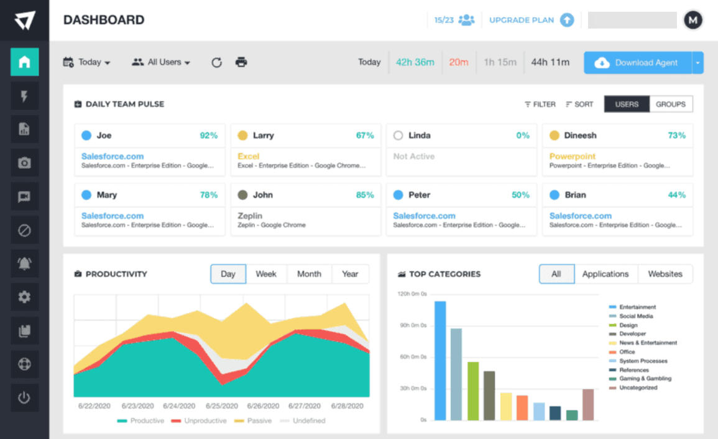Open the Download Agent dropdown arrow
This screenshot has width=718, height=439.
point(699,62)
